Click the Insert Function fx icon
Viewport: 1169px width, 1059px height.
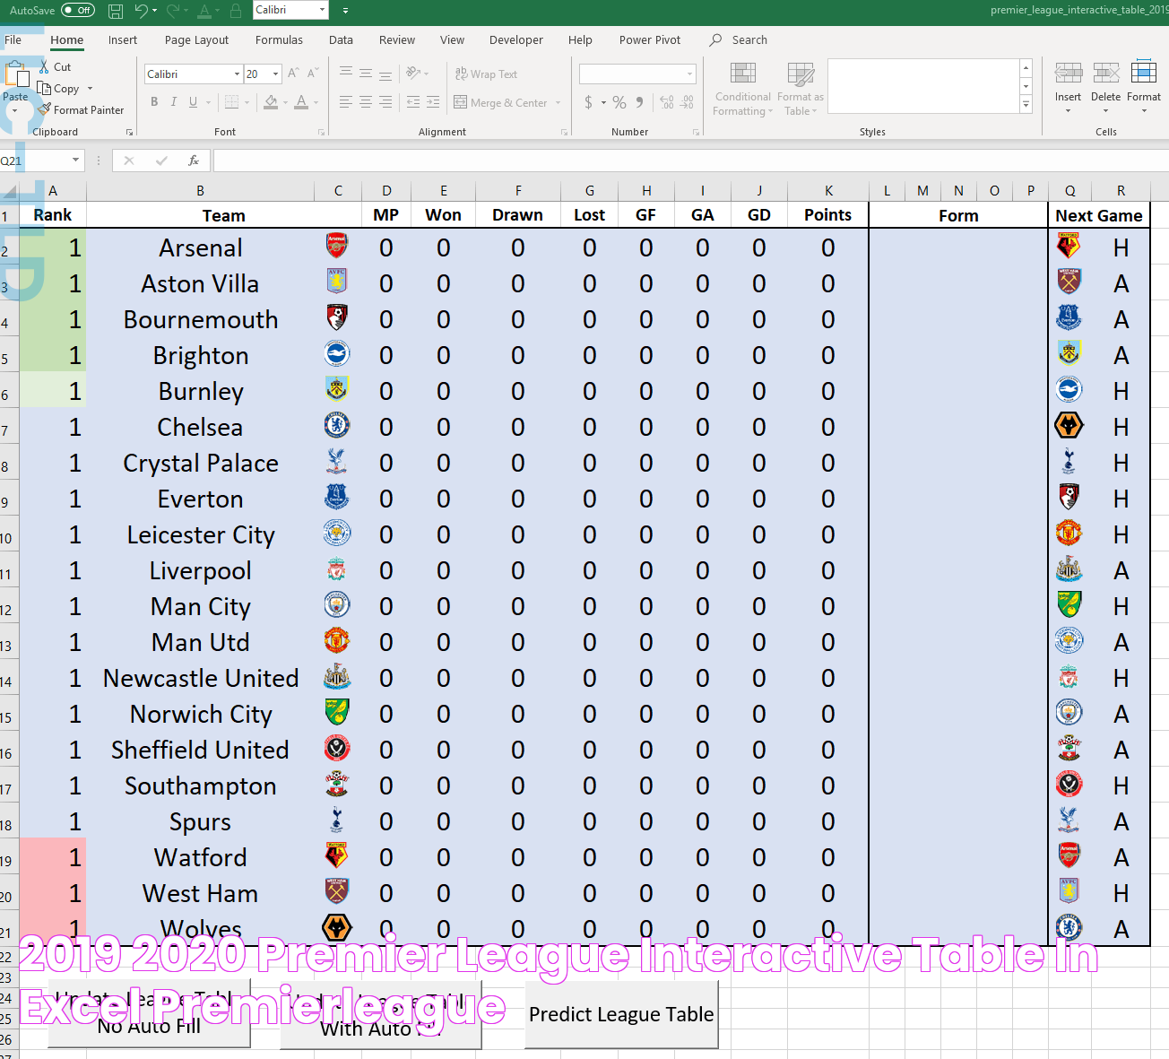(193, 161)
